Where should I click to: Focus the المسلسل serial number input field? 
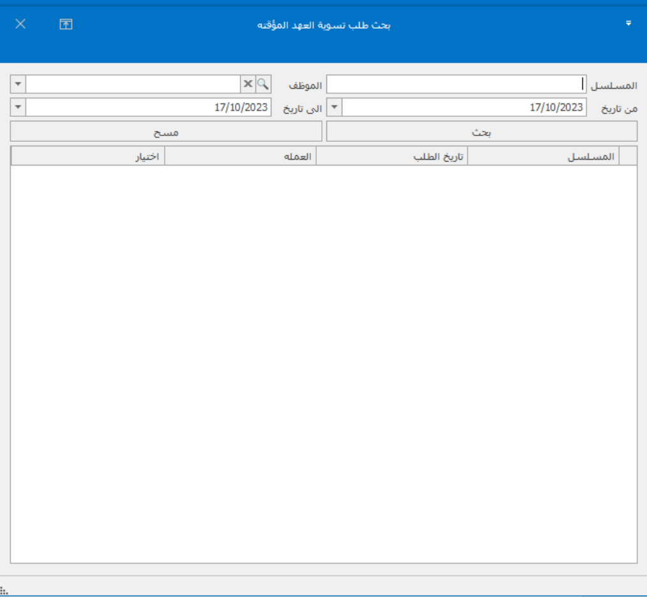coord(456,84)
